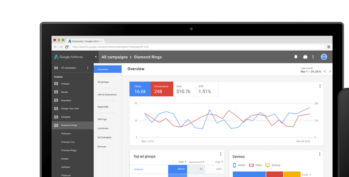Image resolution: width=349 pixels, height=177 pixels.
Task: Select the Keywords Google AdWords browser tab
Action: [85, 41]
